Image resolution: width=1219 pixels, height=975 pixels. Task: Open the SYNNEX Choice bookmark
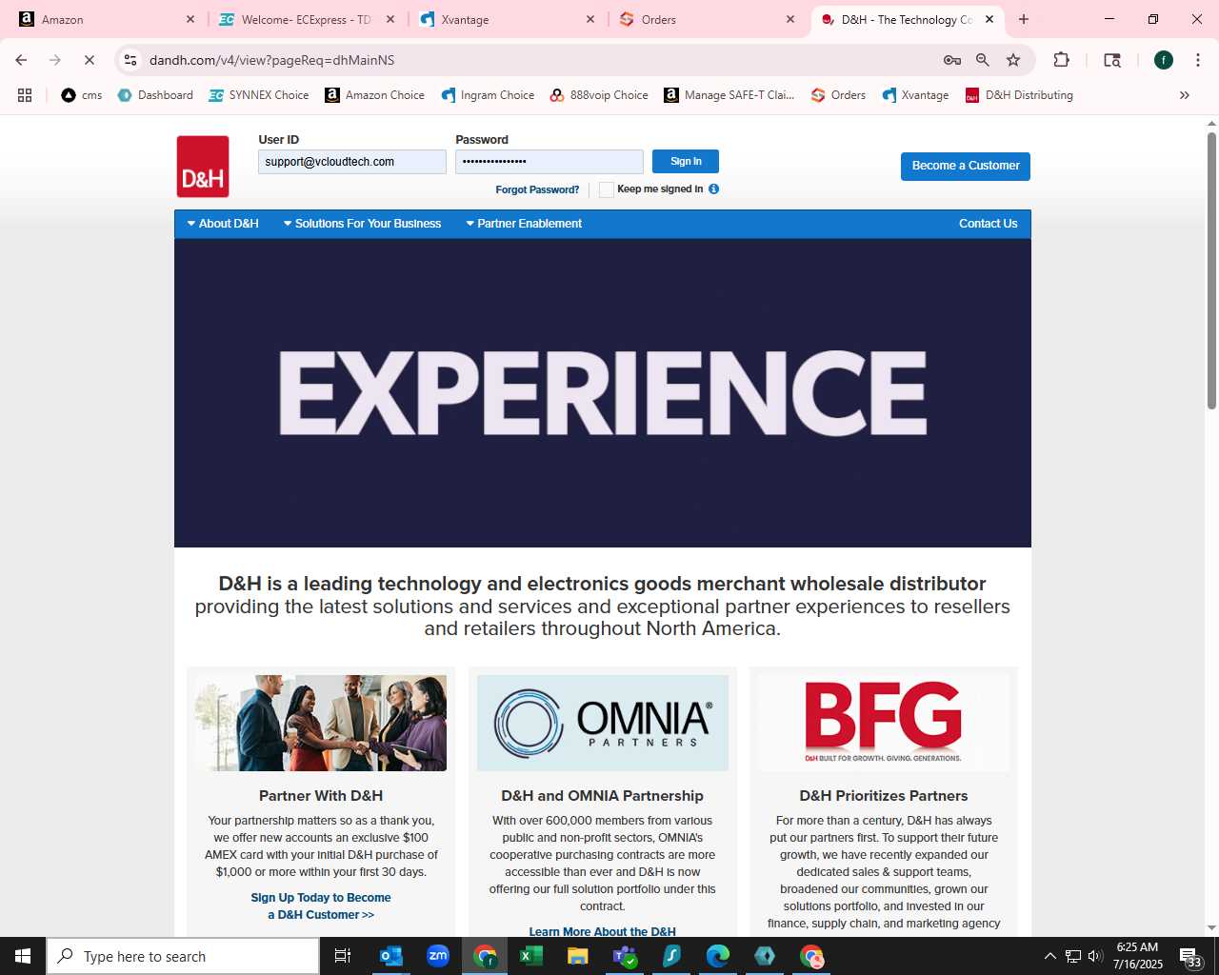[x=259, y=95]
